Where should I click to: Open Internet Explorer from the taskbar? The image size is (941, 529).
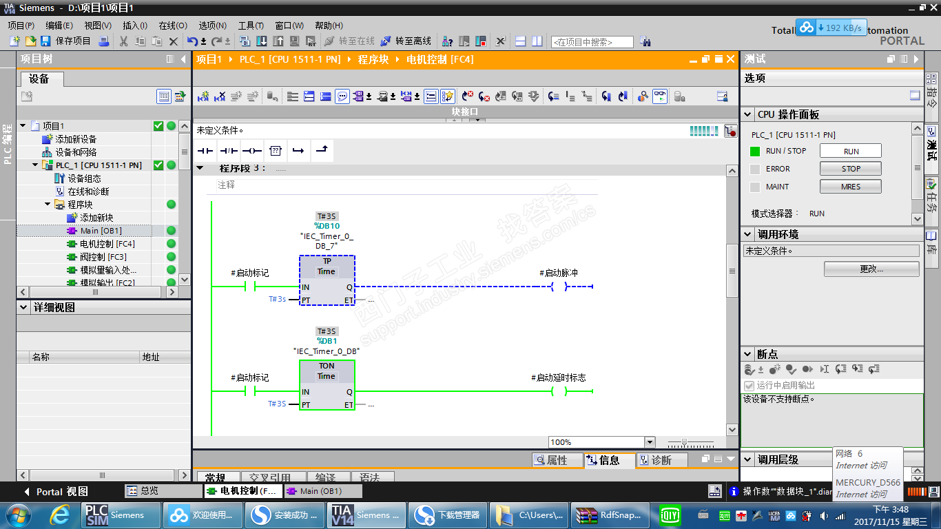point(60,515)
